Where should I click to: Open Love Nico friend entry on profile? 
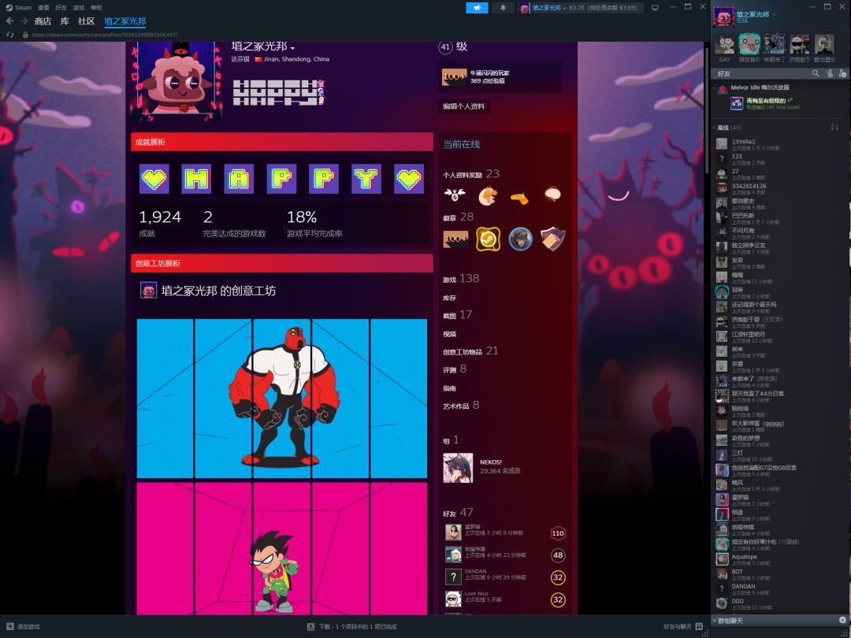pyautogui.click(x=505, y=599)
